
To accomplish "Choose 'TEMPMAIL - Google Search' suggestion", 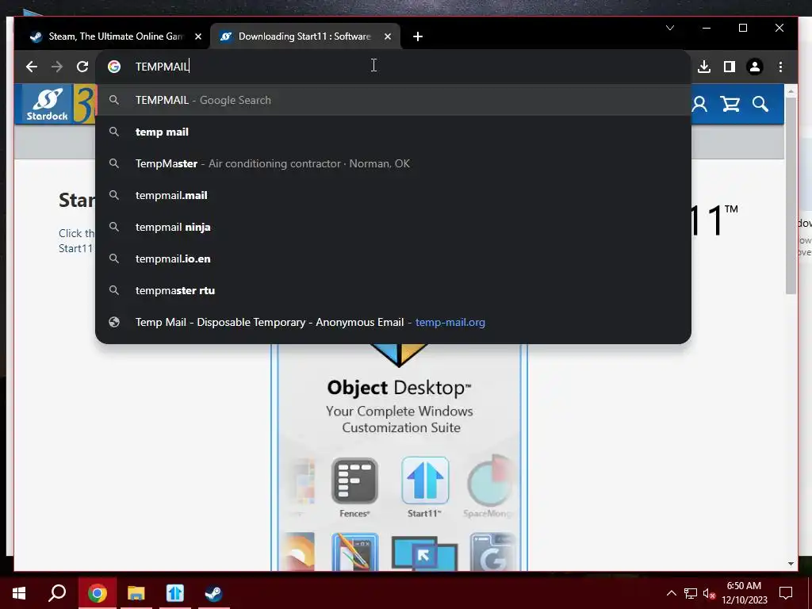I will click(x=393, y=100).
